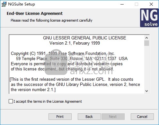Click the 'GNU LESSER GENERAL PUBLIC LICENSE' heading line
This screenshot has width=159, height=125.
(x=84, y=38)
